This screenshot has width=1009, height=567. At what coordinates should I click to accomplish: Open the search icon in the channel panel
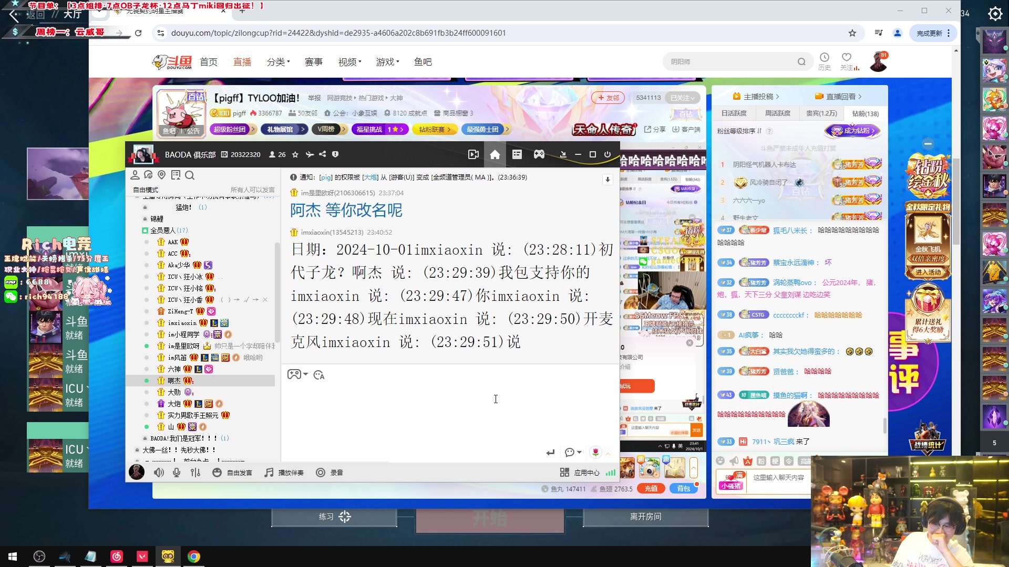click(x=190, y=175)
